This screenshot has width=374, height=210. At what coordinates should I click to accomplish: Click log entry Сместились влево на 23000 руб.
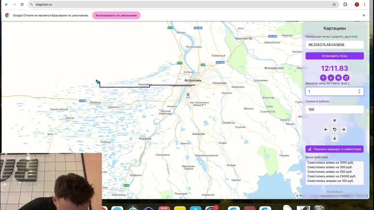tap(332, 176)
